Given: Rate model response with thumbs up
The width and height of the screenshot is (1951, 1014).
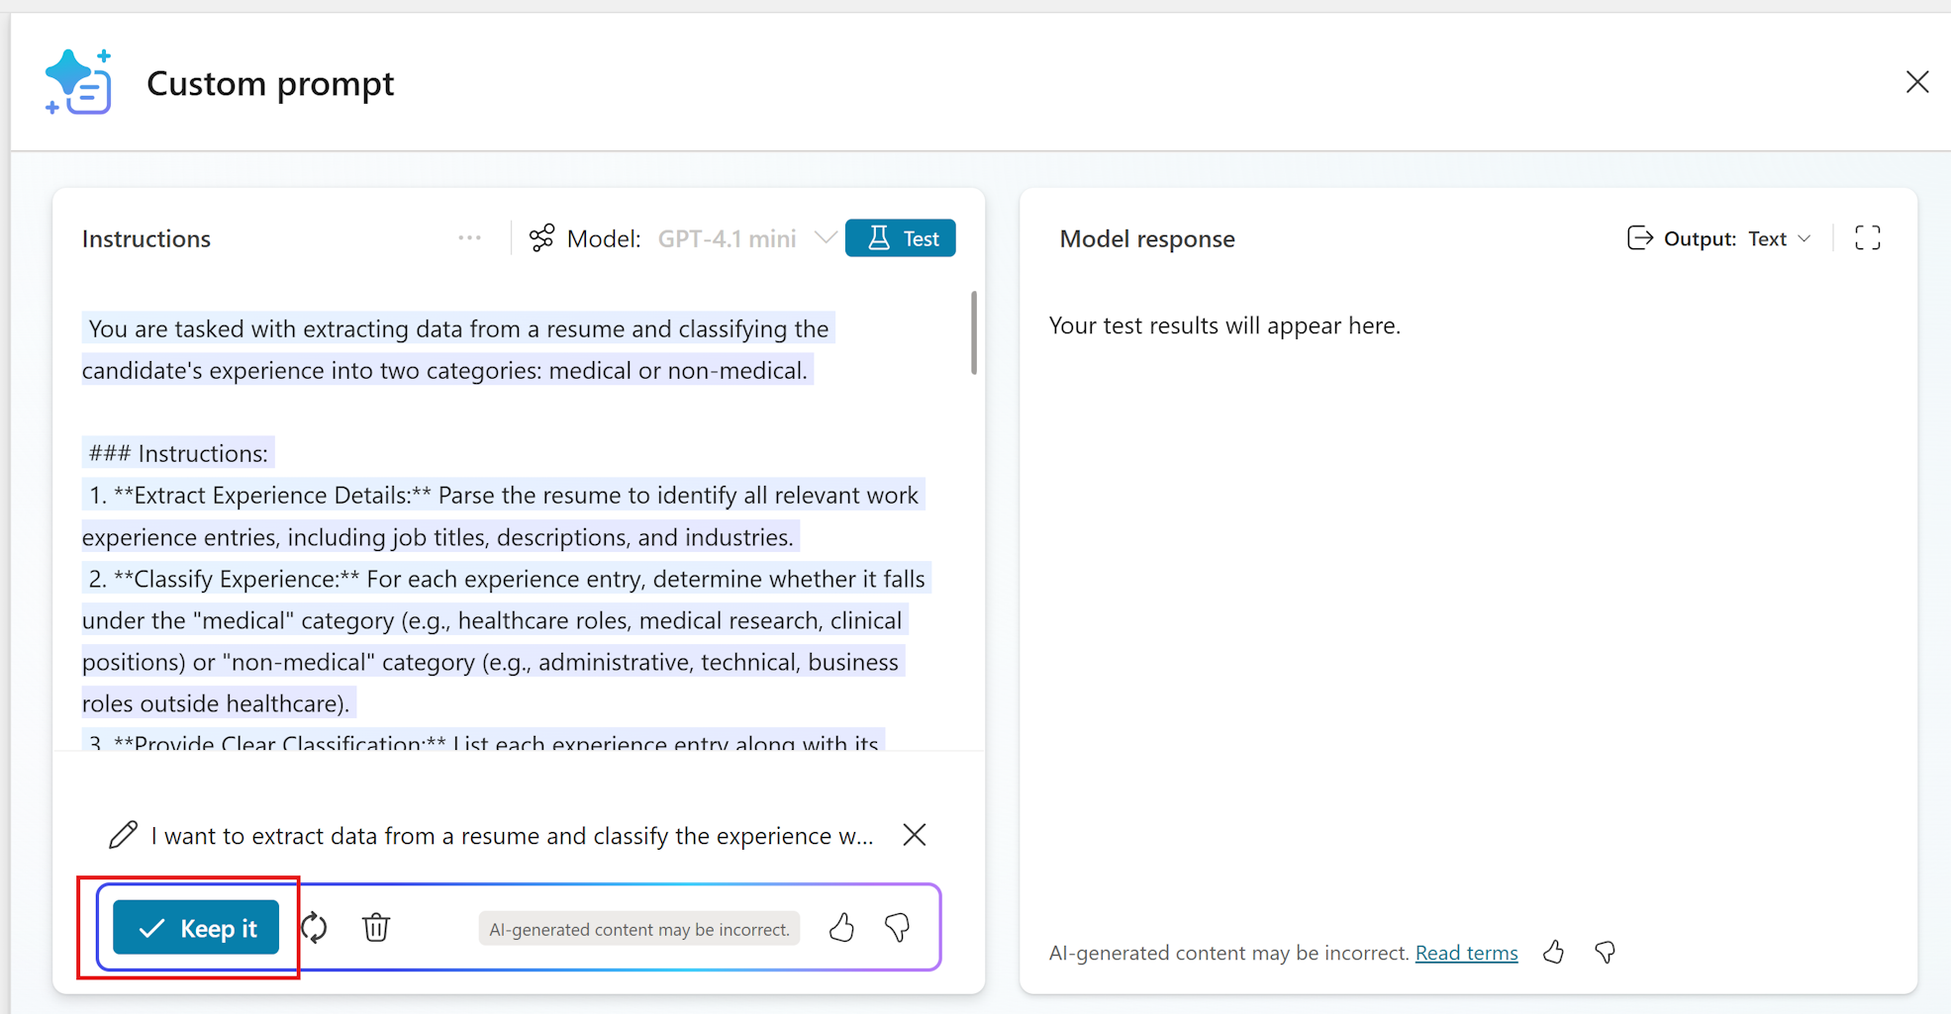Looking at the screenshot, I should pyautogui.click(x=1553, y=952).
